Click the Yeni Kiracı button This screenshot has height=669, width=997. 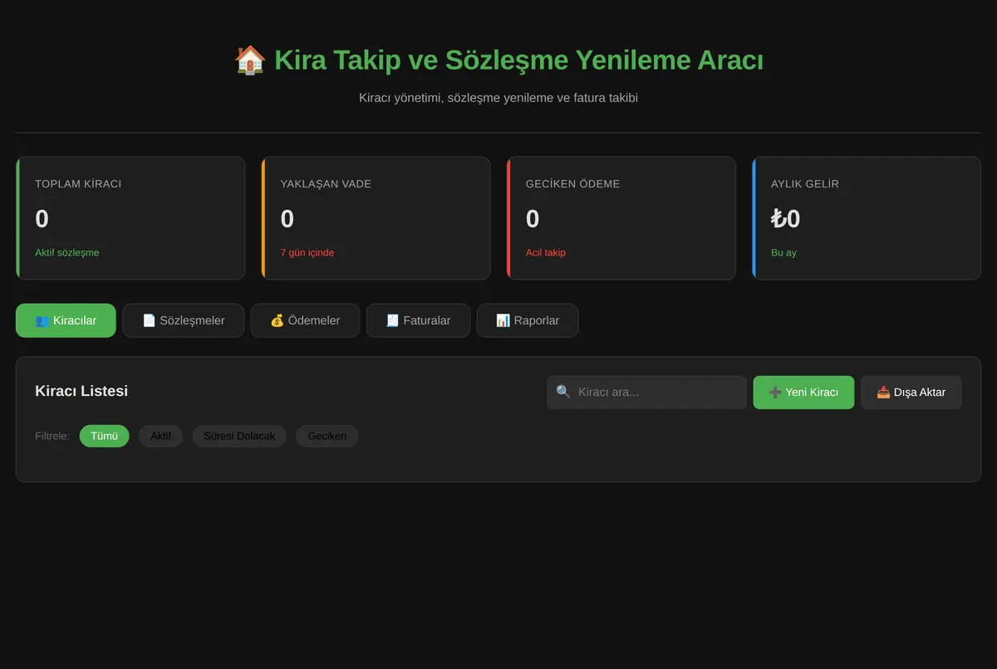pyautogui.click(x=803, y=393)
